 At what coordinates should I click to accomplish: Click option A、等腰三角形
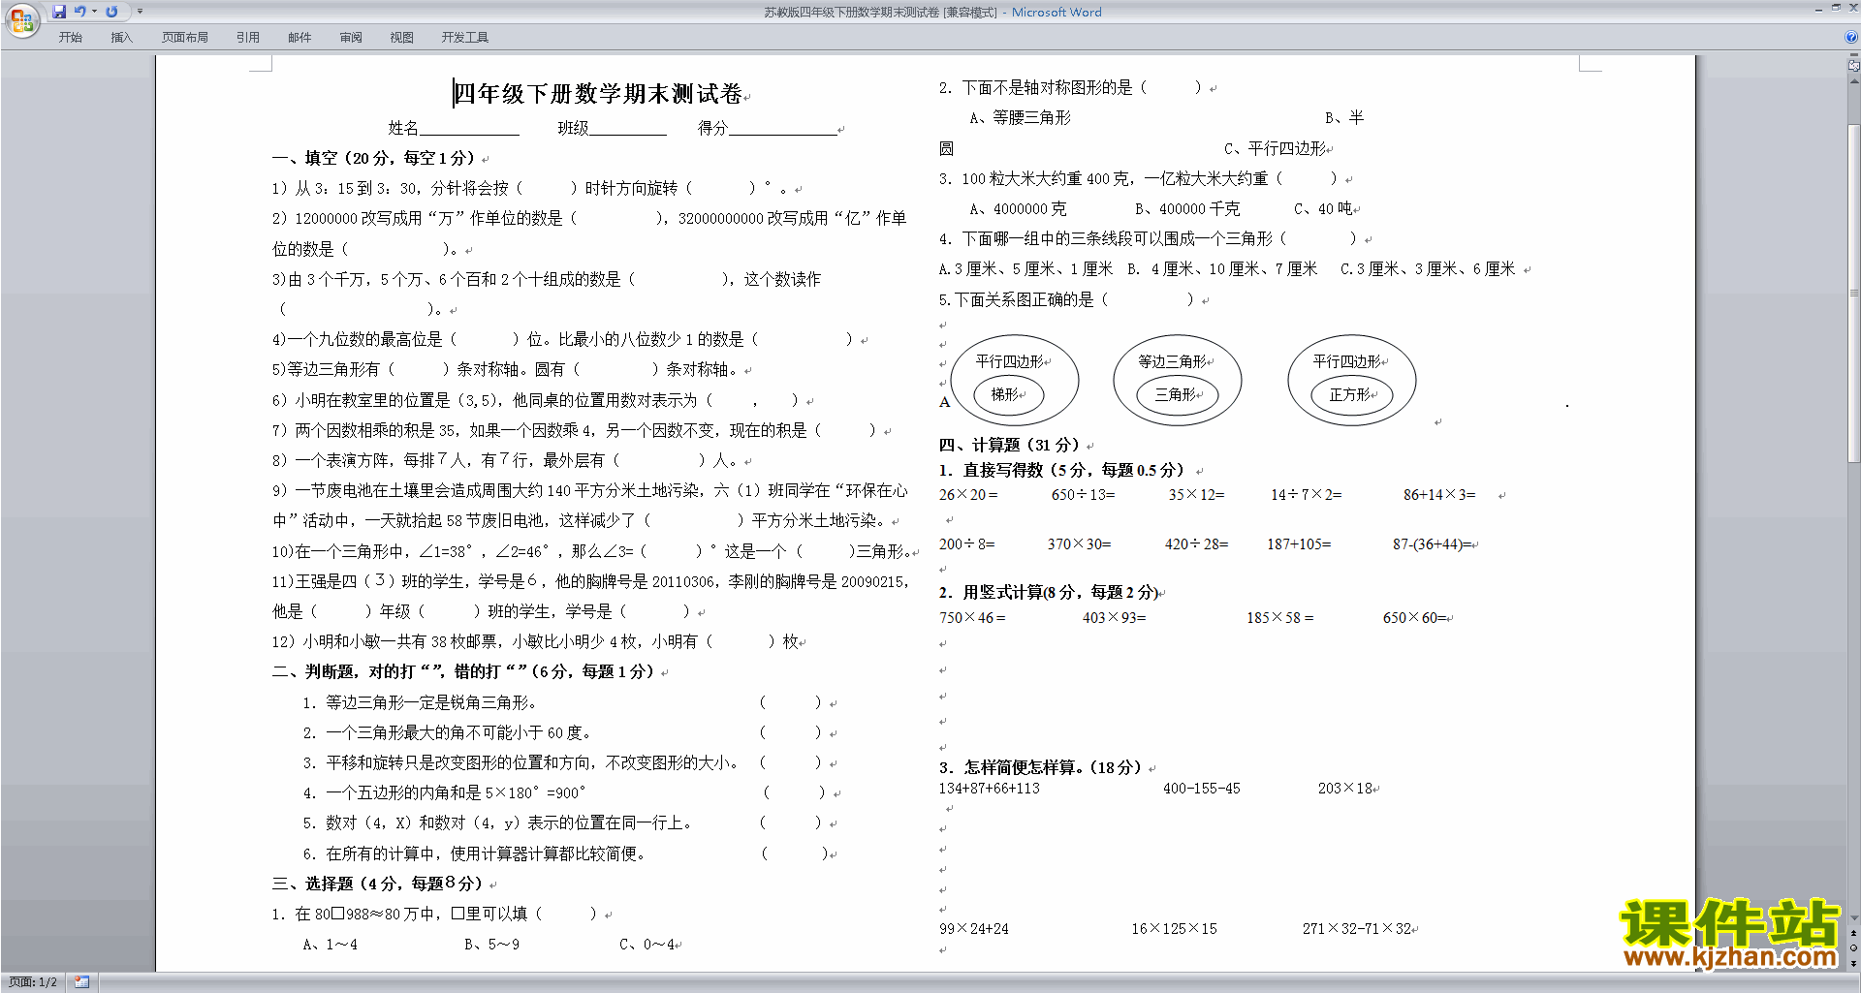pyautogui.click(x=1021, y=118)
